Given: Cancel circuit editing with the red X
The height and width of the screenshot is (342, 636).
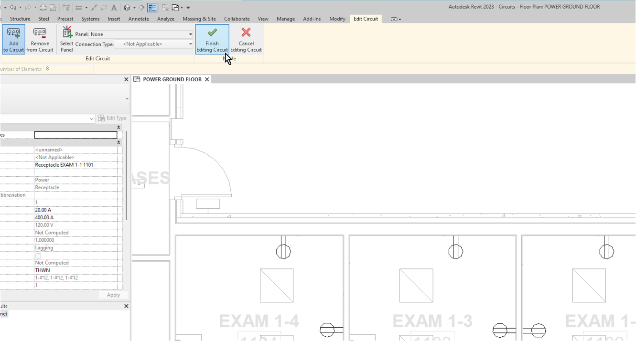Looking at the screenshot, I should 246,33.
